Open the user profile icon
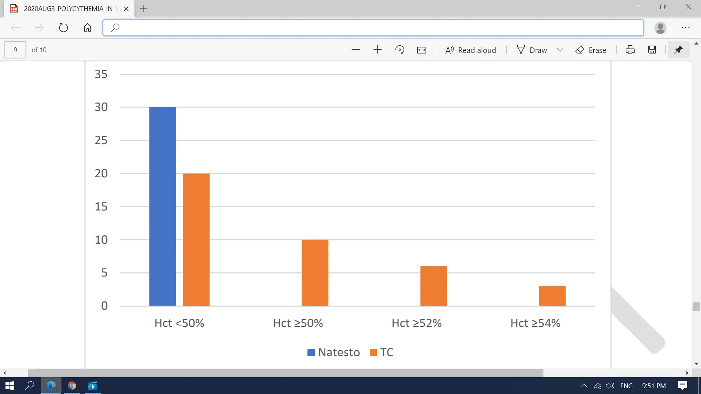 point(660,28)
